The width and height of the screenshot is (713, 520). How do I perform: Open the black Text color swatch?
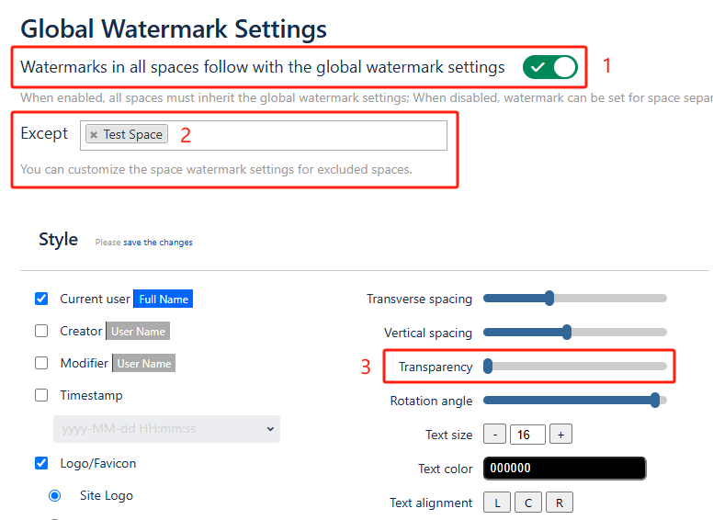pyautogui.click(x=564, y=469)
